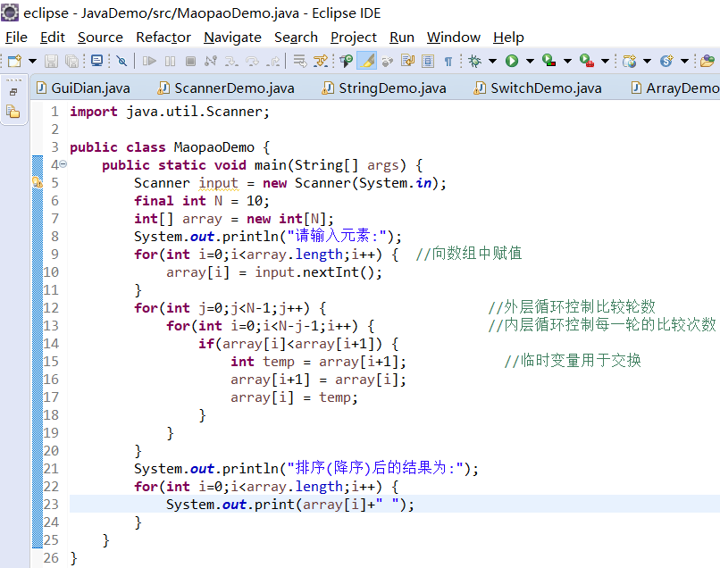Click the grayed icon next to the highlighter
The image size is (720, 568).
pos(388,61)
